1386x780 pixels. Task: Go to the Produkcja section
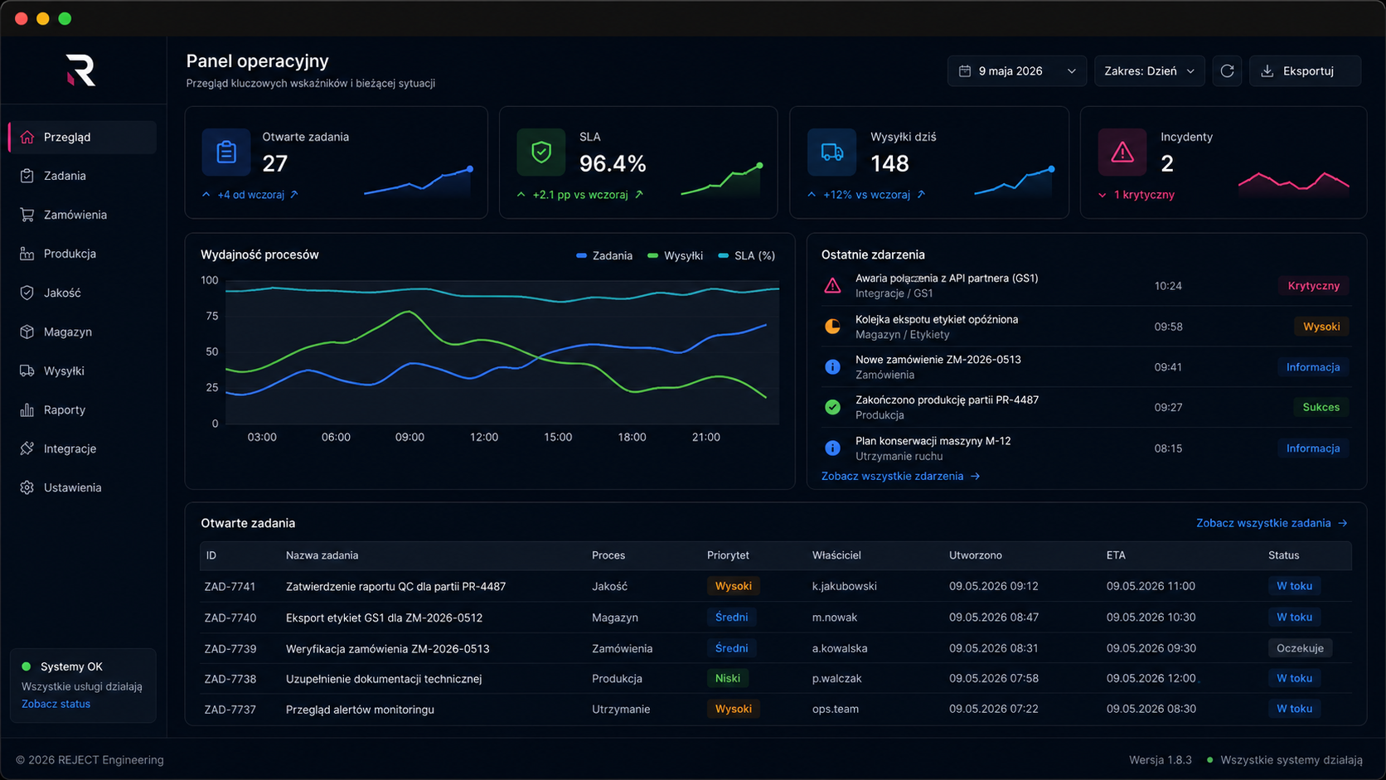coord(82,254)
